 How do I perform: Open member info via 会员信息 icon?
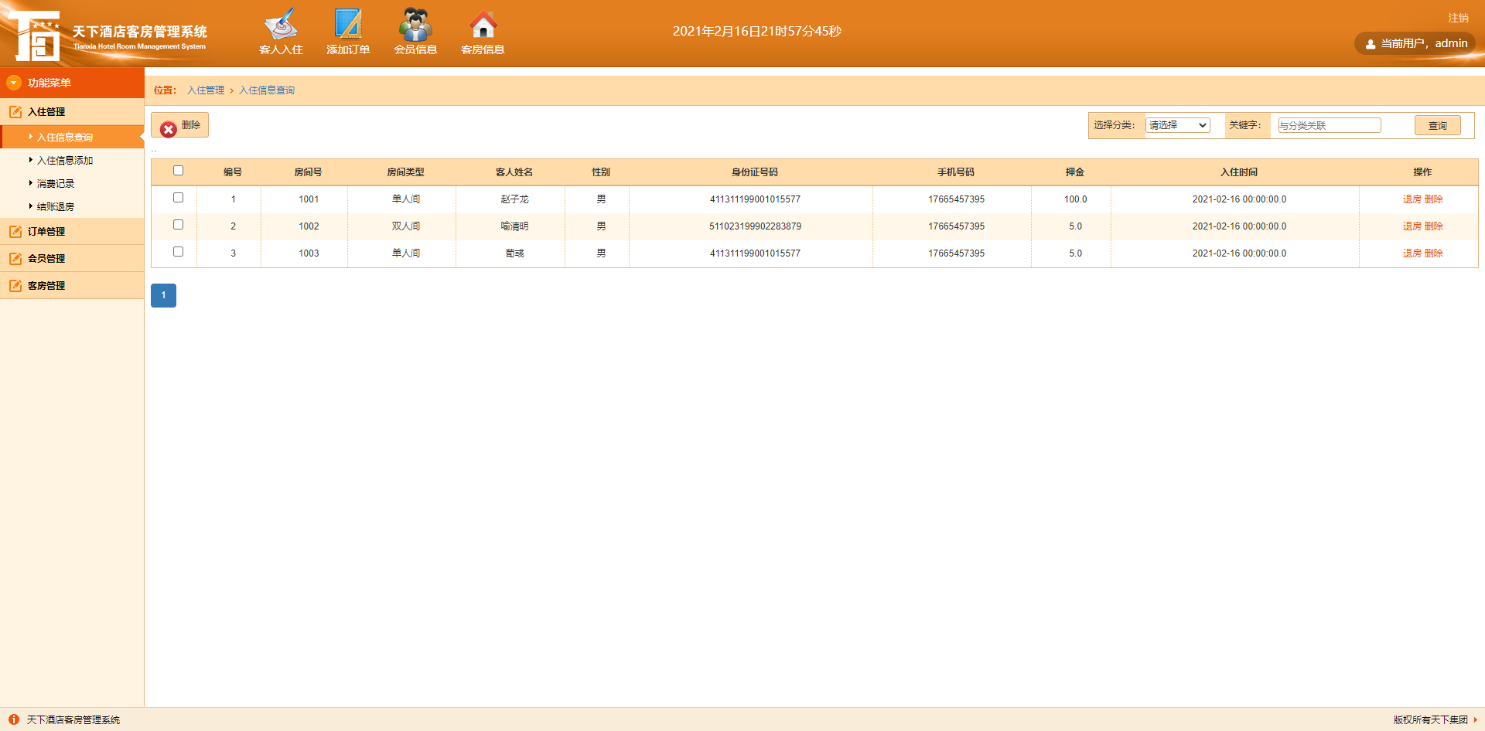point(415,31)
